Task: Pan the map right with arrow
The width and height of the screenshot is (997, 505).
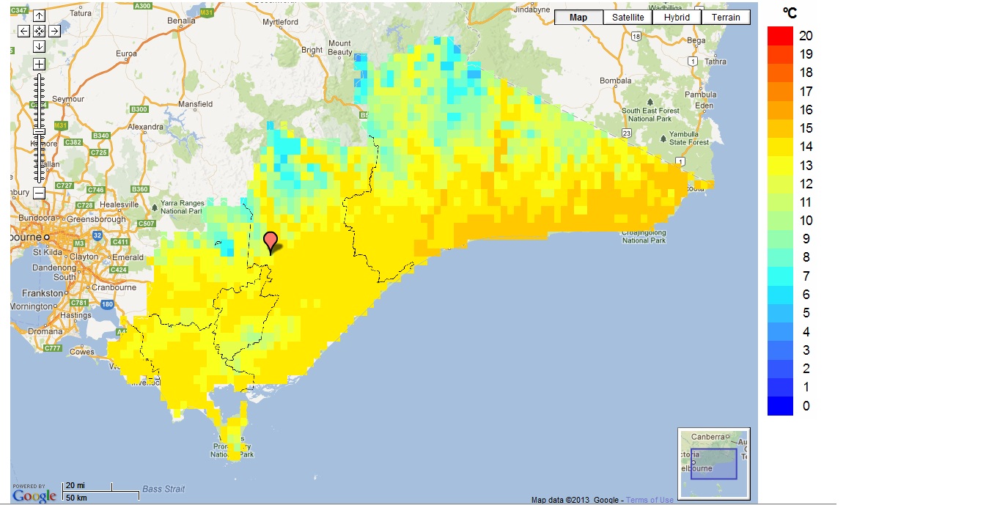Action: click(x=54, y=31)
